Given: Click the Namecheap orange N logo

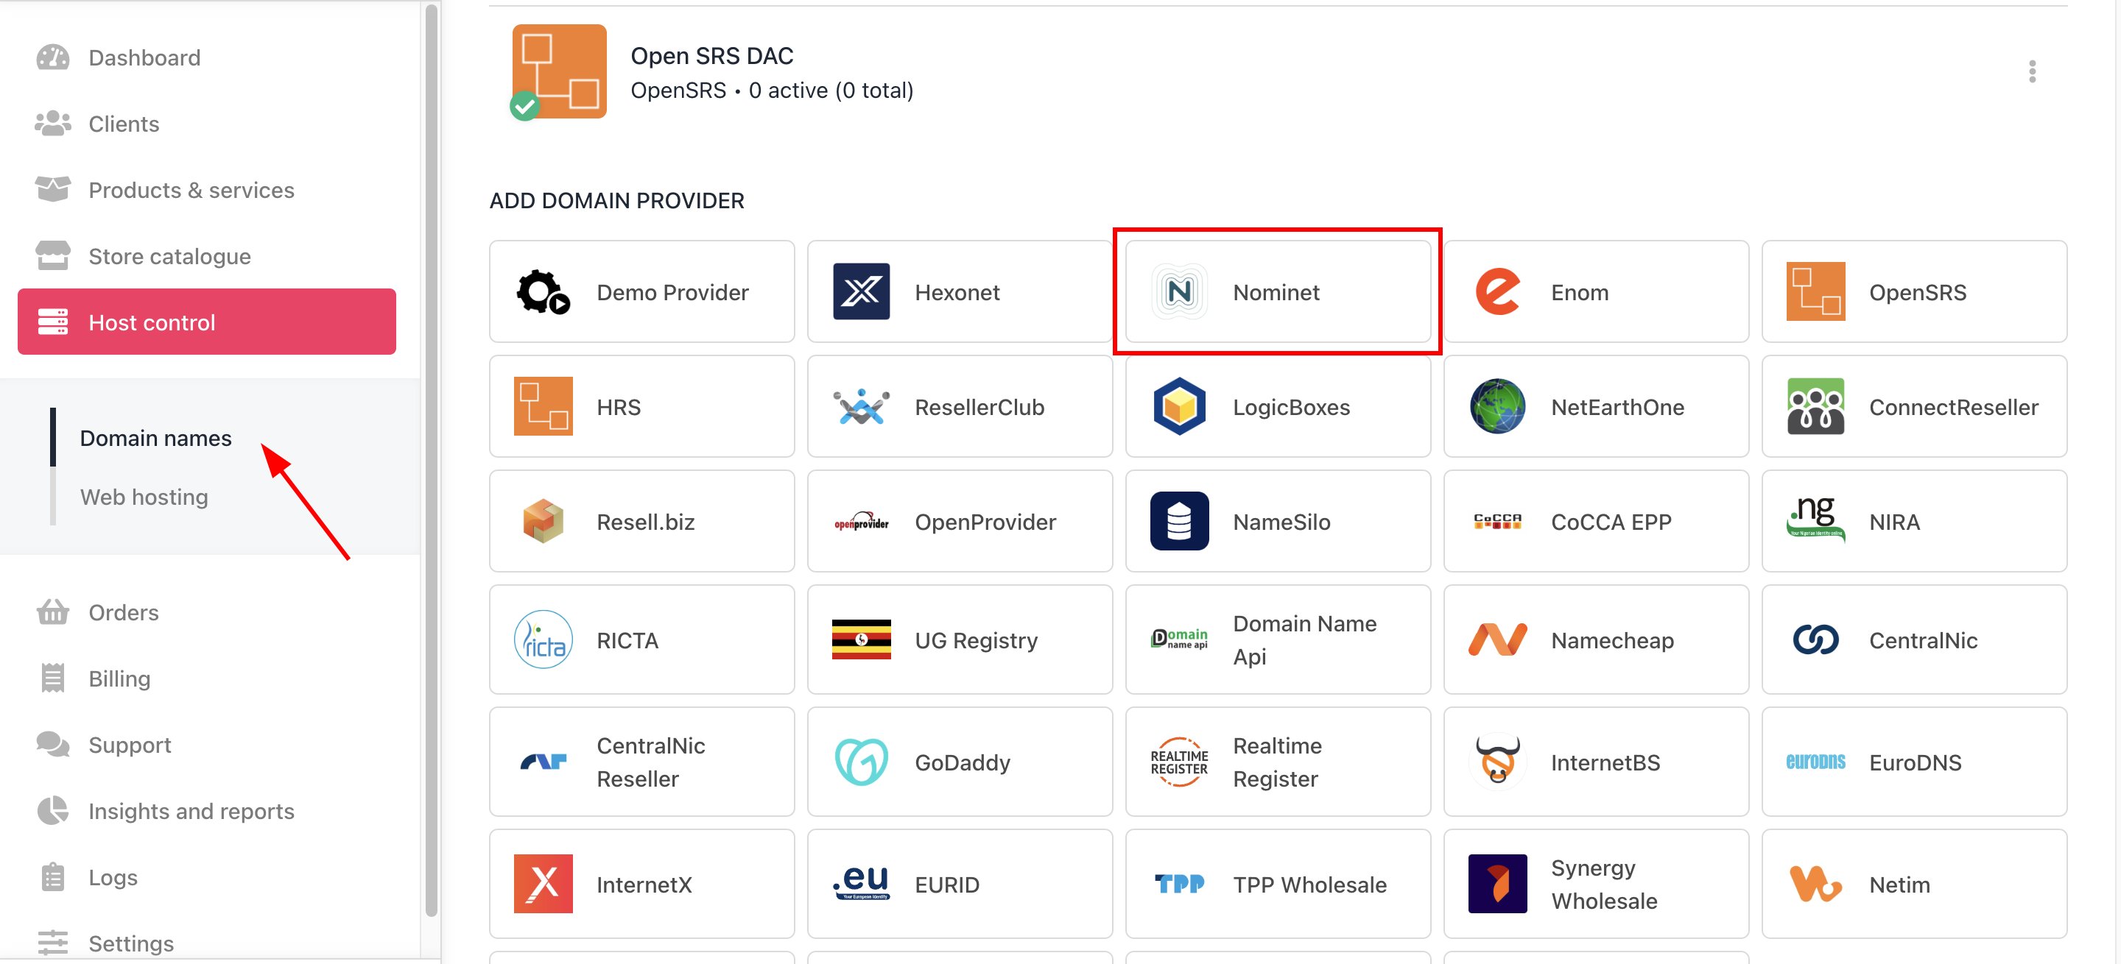Looking at the screenshot, I should (x=1497, y=640).
